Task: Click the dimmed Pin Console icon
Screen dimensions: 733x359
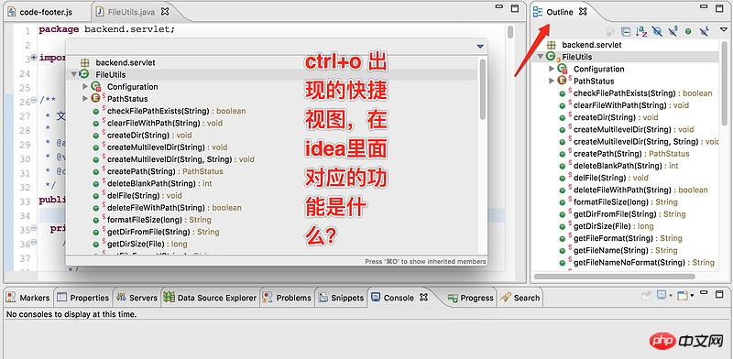Action: 646,295
